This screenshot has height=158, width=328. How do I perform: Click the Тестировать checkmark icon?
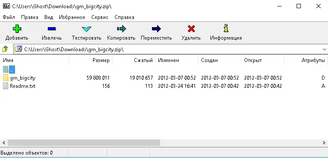point(87,29)
